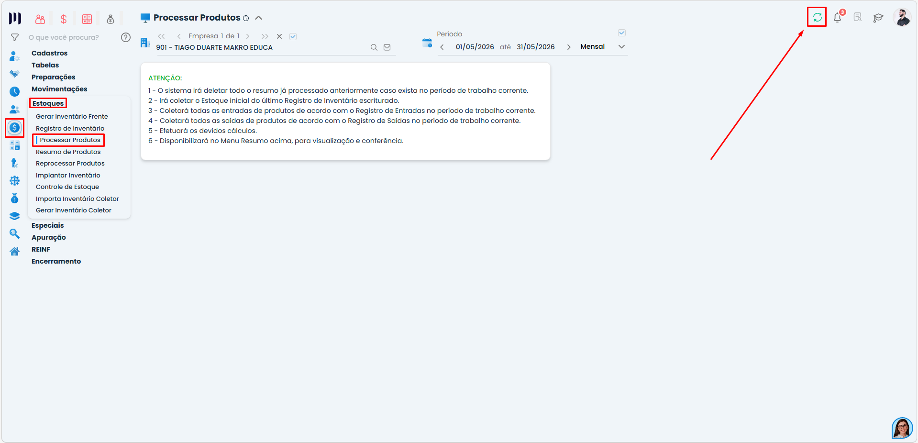This screenshot has height=443, width=918.
Task: Open Importa Inventário Coletor
Action: [77, 199]
